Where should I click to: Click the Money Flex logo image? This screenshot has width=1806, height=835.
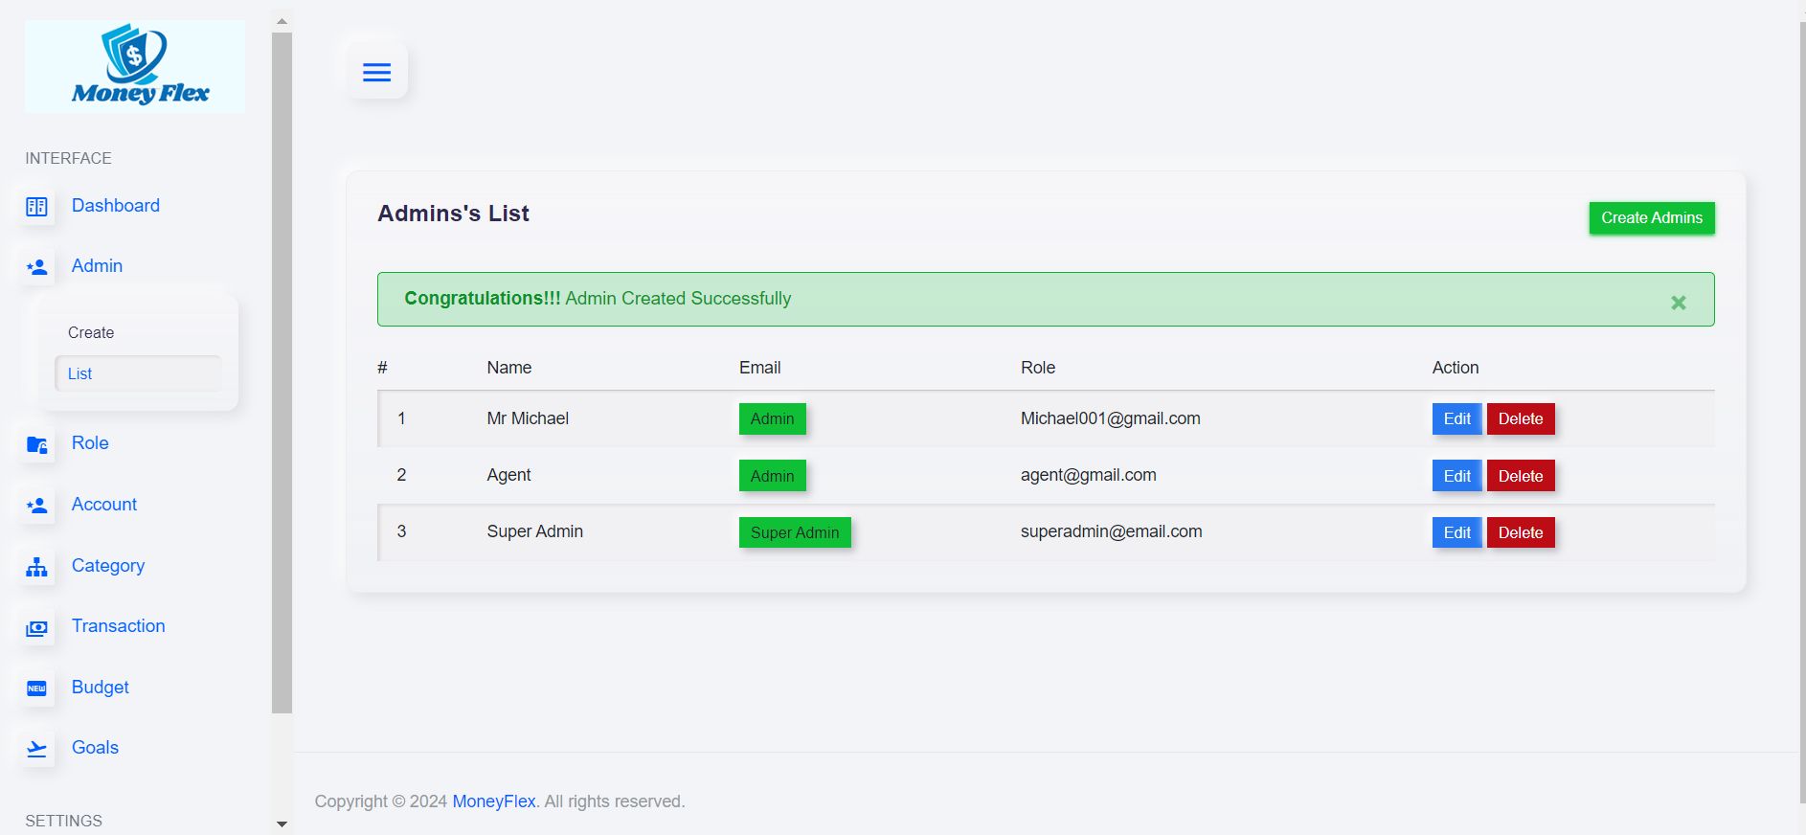[x=135, y=66]
